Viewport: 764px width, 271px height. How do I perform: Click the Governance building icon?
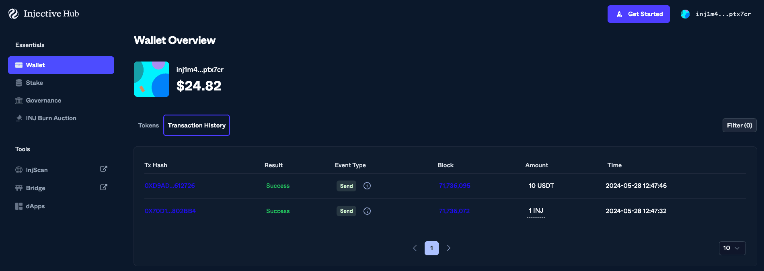19,101
